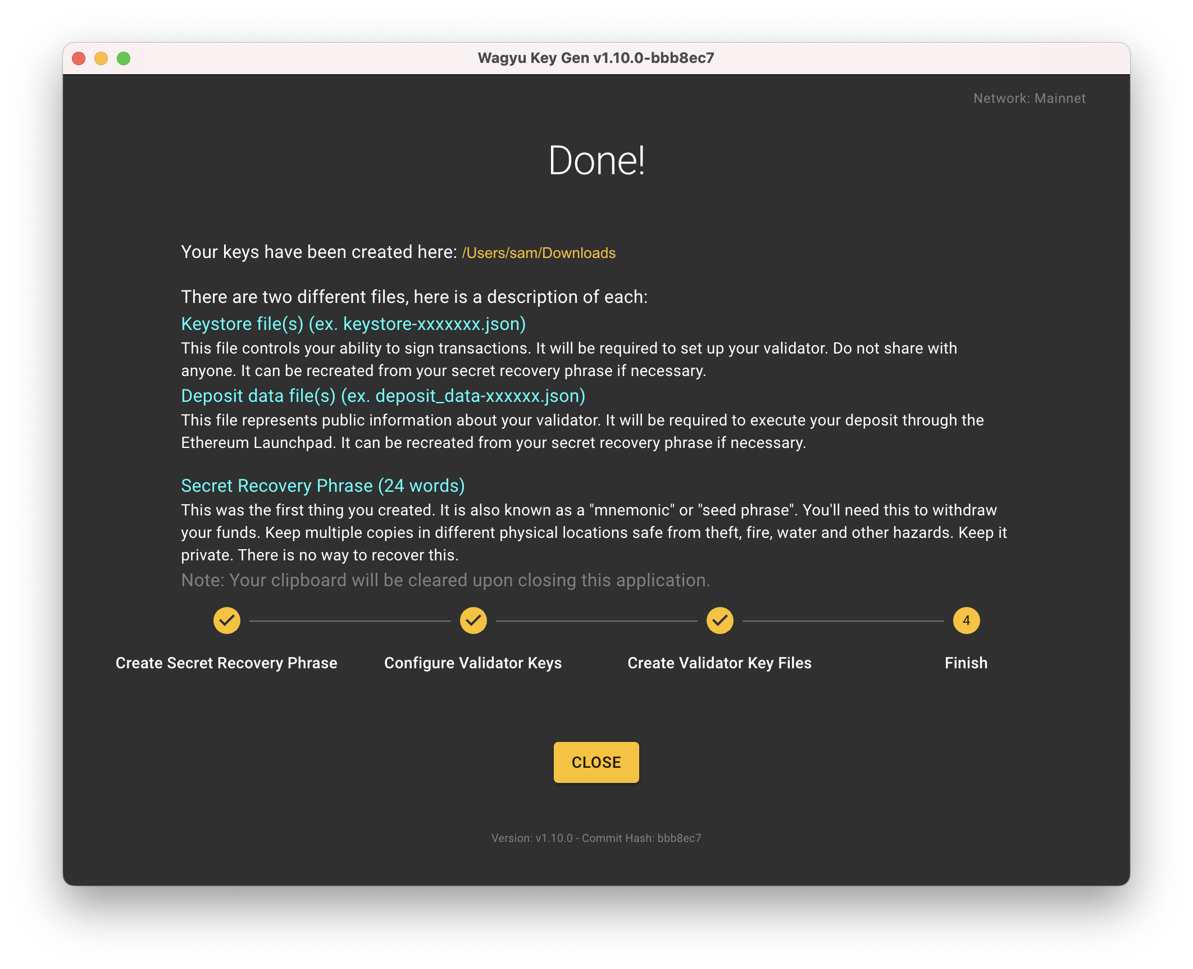Viewport: 1193px width, 969px height.
Task: Click the version and commit hash footer
Action: (596, 838)
